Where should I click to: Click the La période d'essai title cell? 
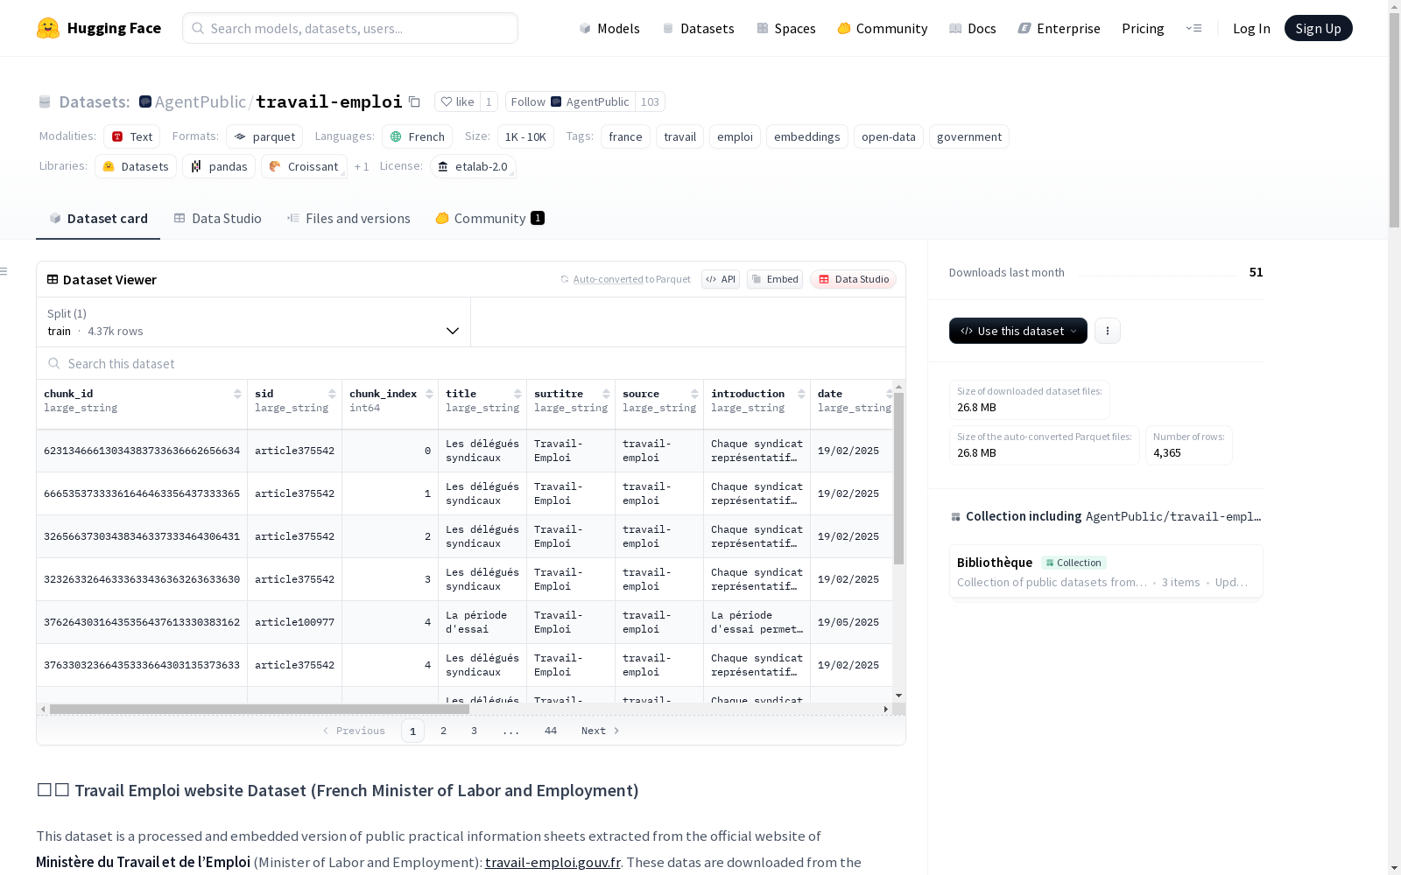(x=482, y=622)
